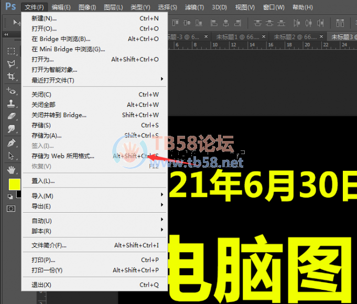Select the Hand tool
This screenshot has height=304, width=357.
pos(11,169)
